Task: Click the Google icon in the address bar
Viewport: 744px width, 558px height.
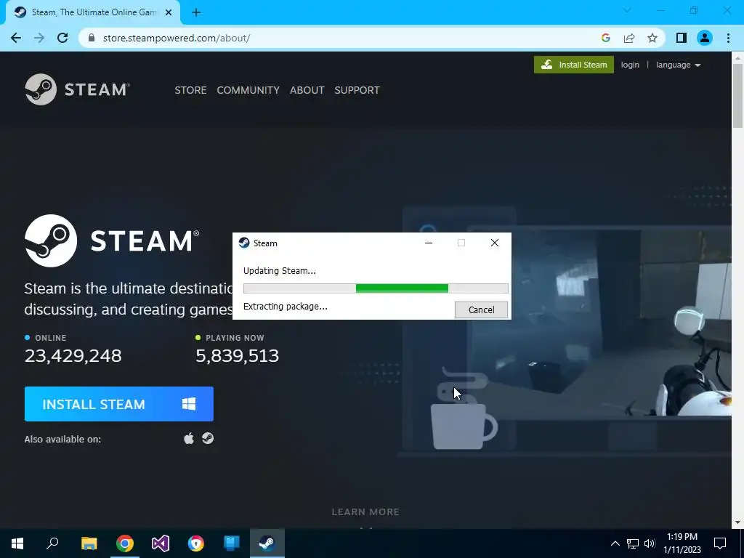Action: (605, 38)
